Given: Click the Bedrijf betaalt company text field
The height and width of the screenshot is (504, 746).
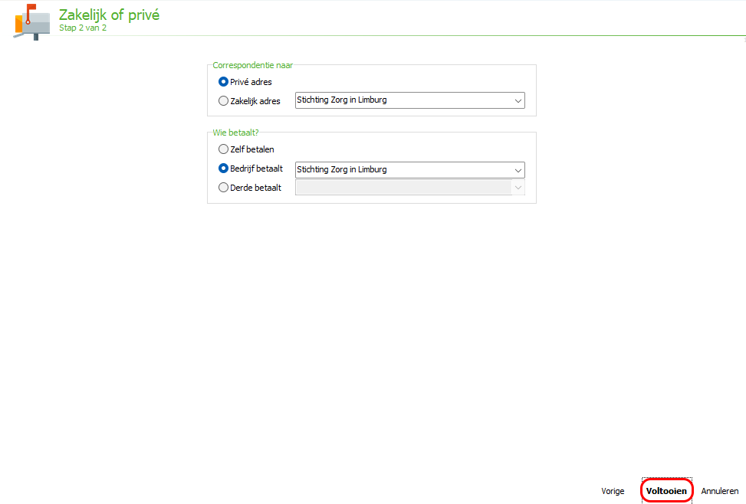Looking at the screenshot, I should click(x=403, y=170).
